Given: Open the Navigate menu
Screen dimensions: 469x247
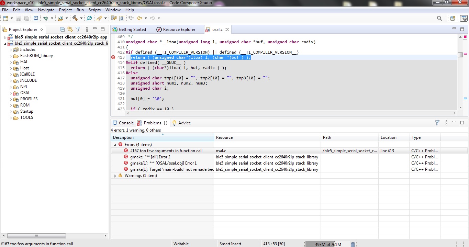Looking at the screenshot, I should pos(46,10).
